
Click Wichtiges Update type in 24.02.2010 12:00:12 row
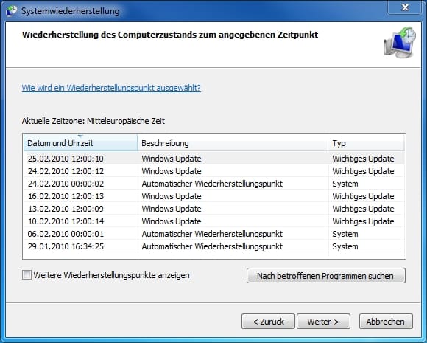click(363, 171)
